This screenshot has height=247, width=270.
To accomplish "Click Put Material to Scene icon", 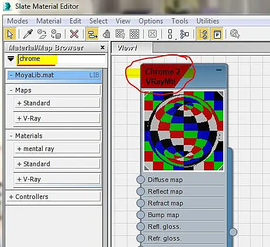I will [x=41, y=34].
